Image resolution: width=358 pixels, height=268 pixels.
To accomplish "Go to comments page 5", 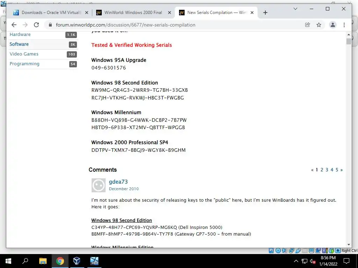I will click(337, 170).
